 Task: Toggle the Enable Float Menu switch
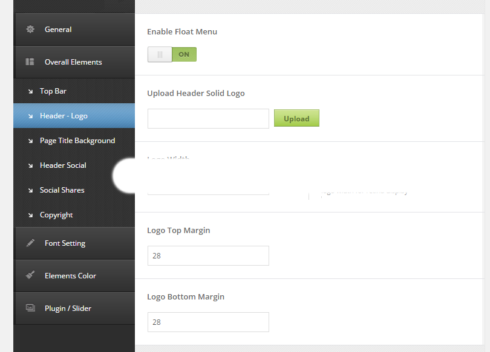pyautogui.click(x=172, y=54)
